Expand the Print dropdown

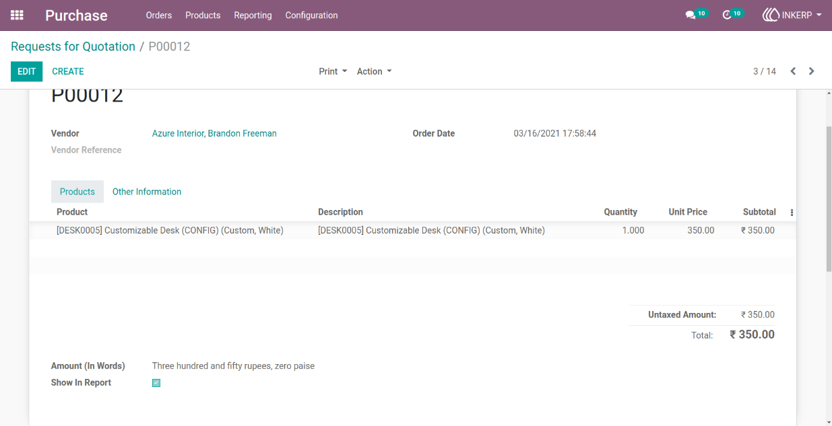[x=333, y=71]
